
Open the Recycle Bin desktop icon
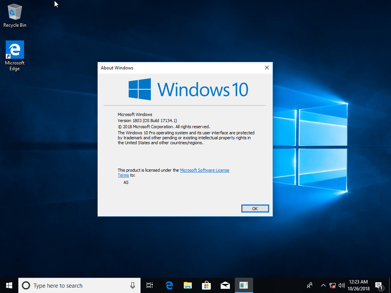(15, 15)
